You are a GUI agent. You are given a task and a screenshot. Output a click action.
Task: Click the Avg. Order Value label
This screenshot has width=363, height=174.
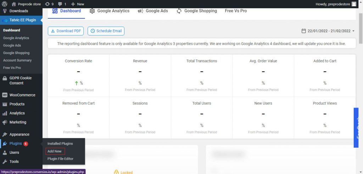click(x=263, y=61)
